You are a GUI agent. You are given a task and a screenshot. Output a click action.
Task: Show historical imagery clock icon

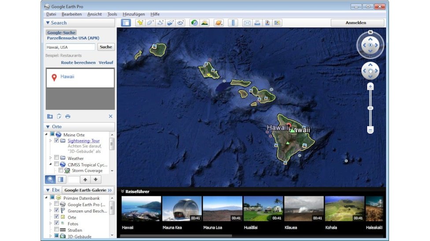pos(194,23)
